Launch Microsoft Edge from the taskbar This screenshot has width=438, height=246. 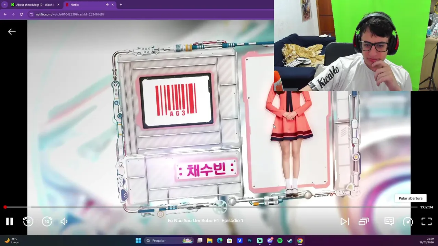click(x=220, y=241)
